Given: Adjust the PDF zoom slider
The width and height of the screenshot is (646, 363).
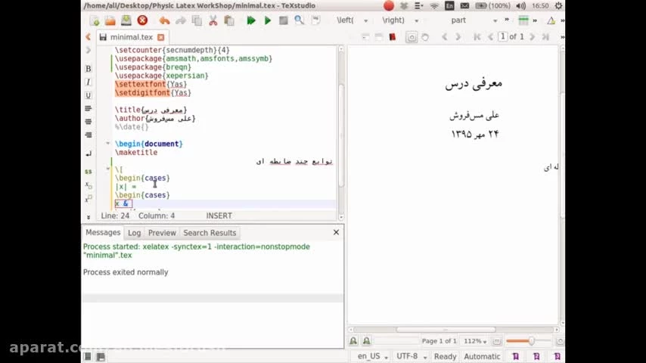Looking at the screenshot, I should point(531,341).
